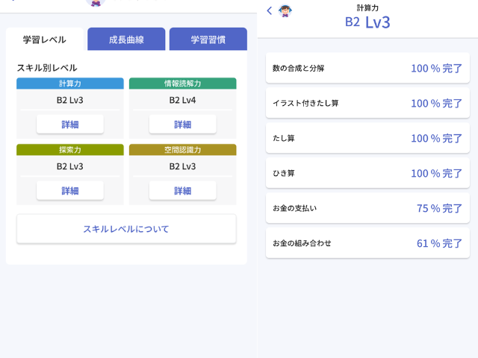Open the スキルレベルについて link

click(x=126, y=229)
